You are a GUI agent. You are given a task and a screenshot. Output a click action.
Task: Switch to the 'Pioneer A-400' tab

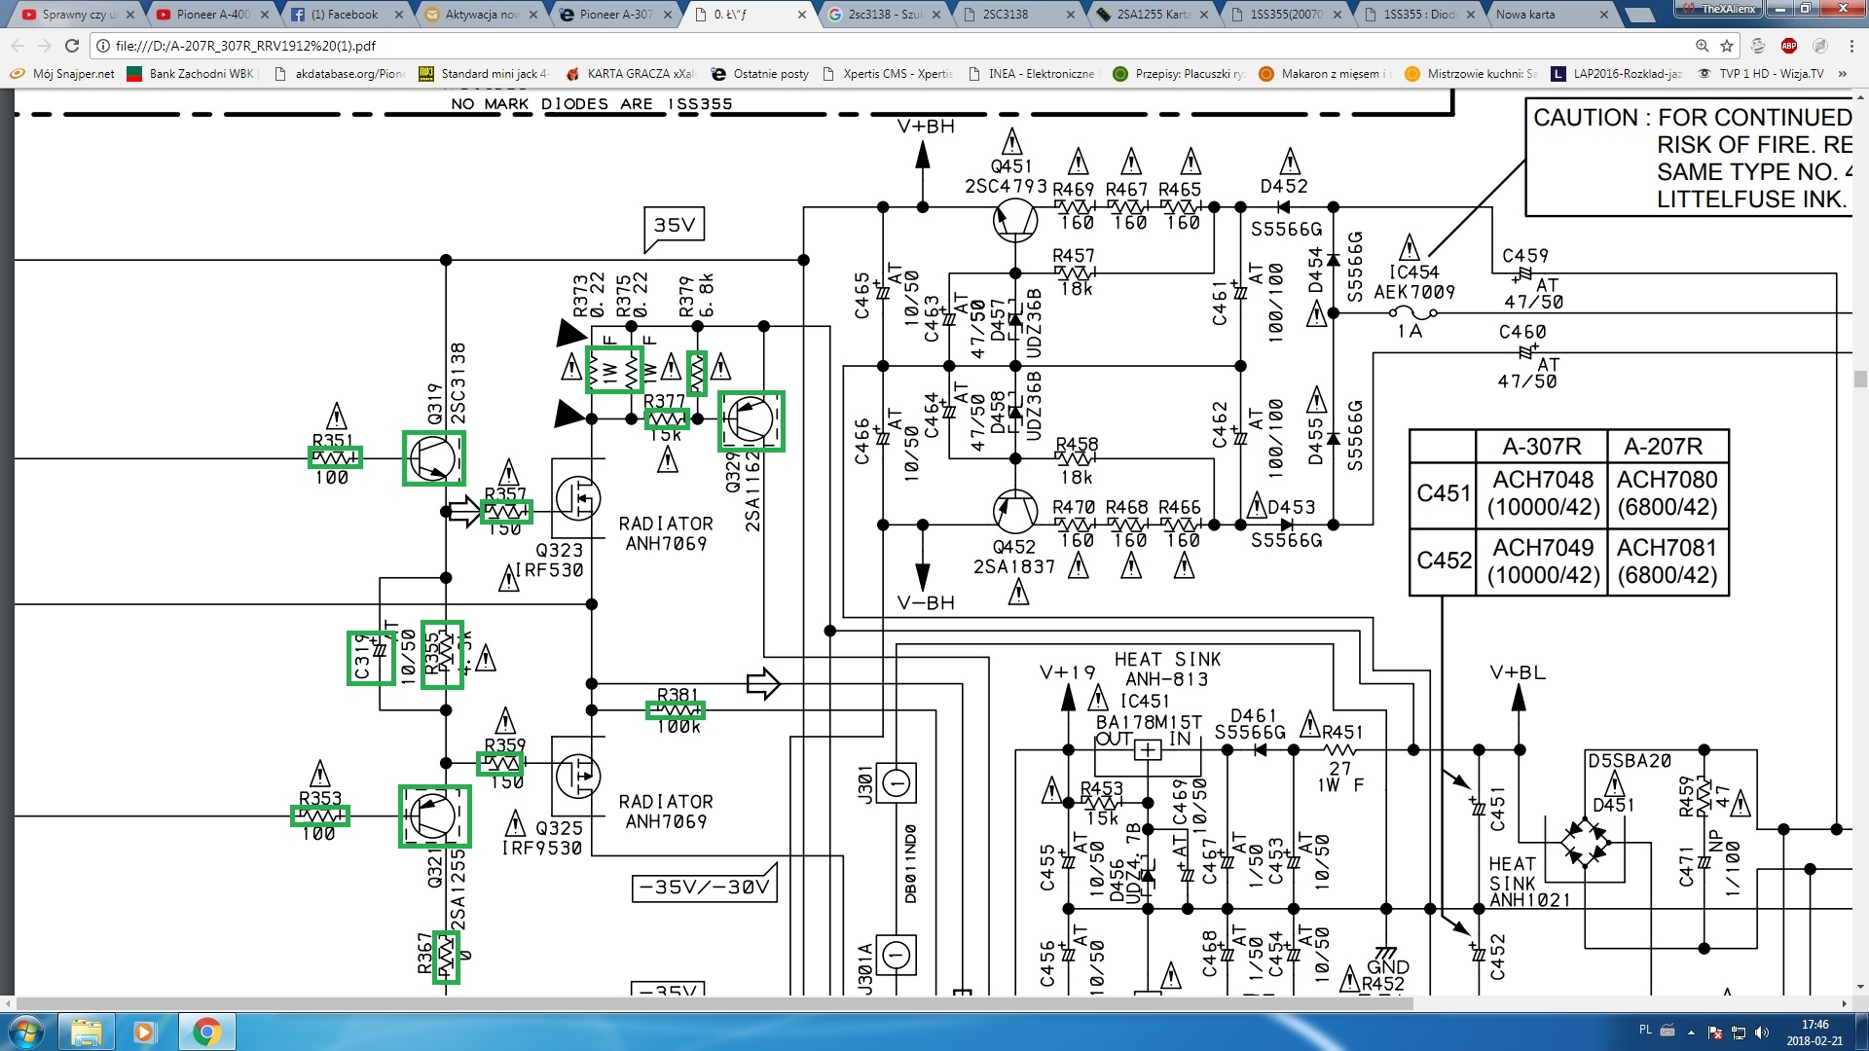(x=209, y=15)
